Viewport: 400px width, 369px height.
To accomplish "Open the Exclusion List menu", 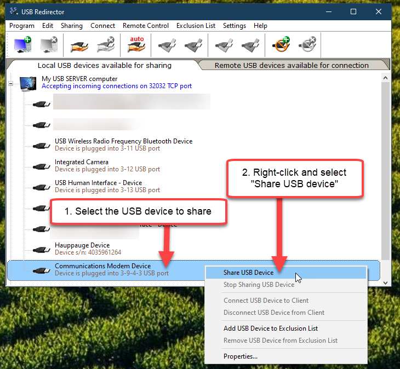I will coord(196,26).
